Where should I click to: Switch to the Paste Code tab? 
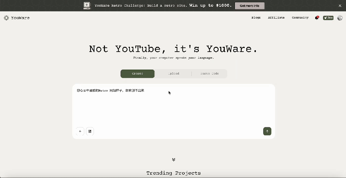(x=209, y=74)
